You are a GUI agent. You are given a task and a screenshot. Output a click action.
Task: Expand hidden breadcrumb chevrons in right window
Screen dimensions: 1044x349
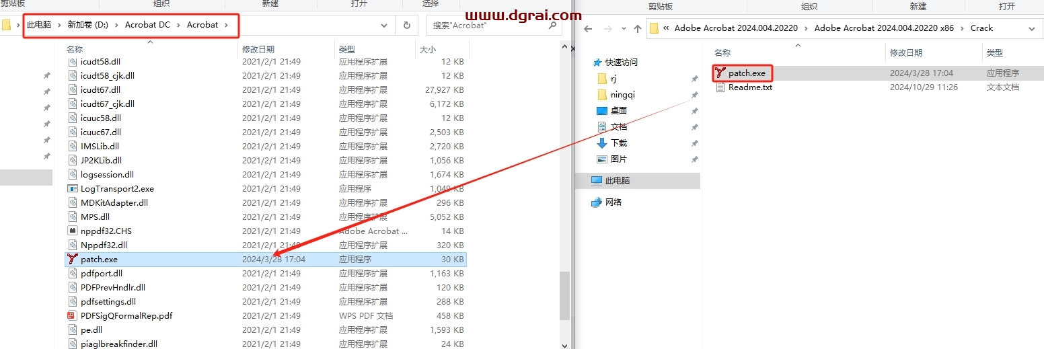click(666, 28)
